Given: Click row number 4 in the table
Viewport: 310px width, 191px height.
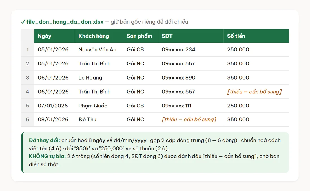Looking at the screenshot, I should click(x=28, y=92).
